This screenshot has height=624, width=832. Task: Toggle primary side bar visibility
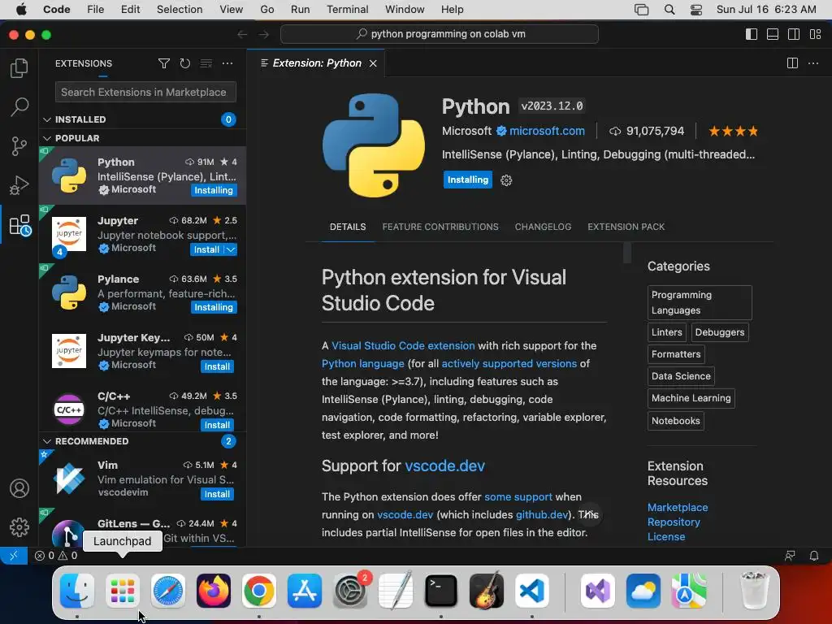pyautogui.click(x=752, y=34)
